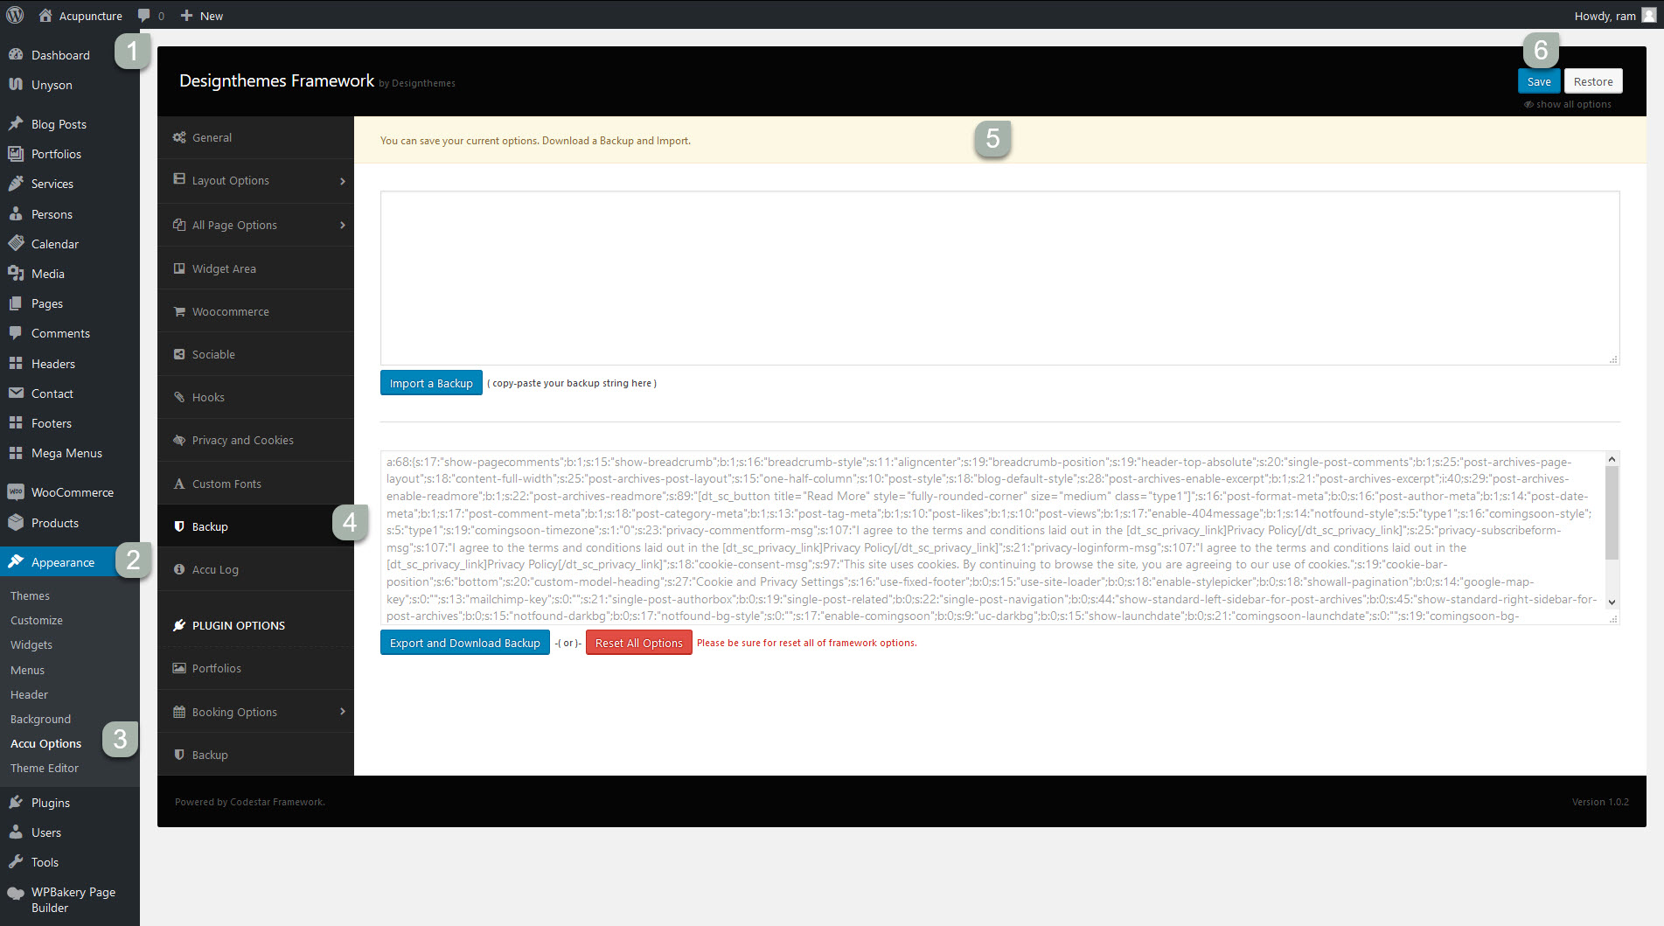Click the Restore button
This screenshot has width=1664, height=926.
coord(1593,81)
